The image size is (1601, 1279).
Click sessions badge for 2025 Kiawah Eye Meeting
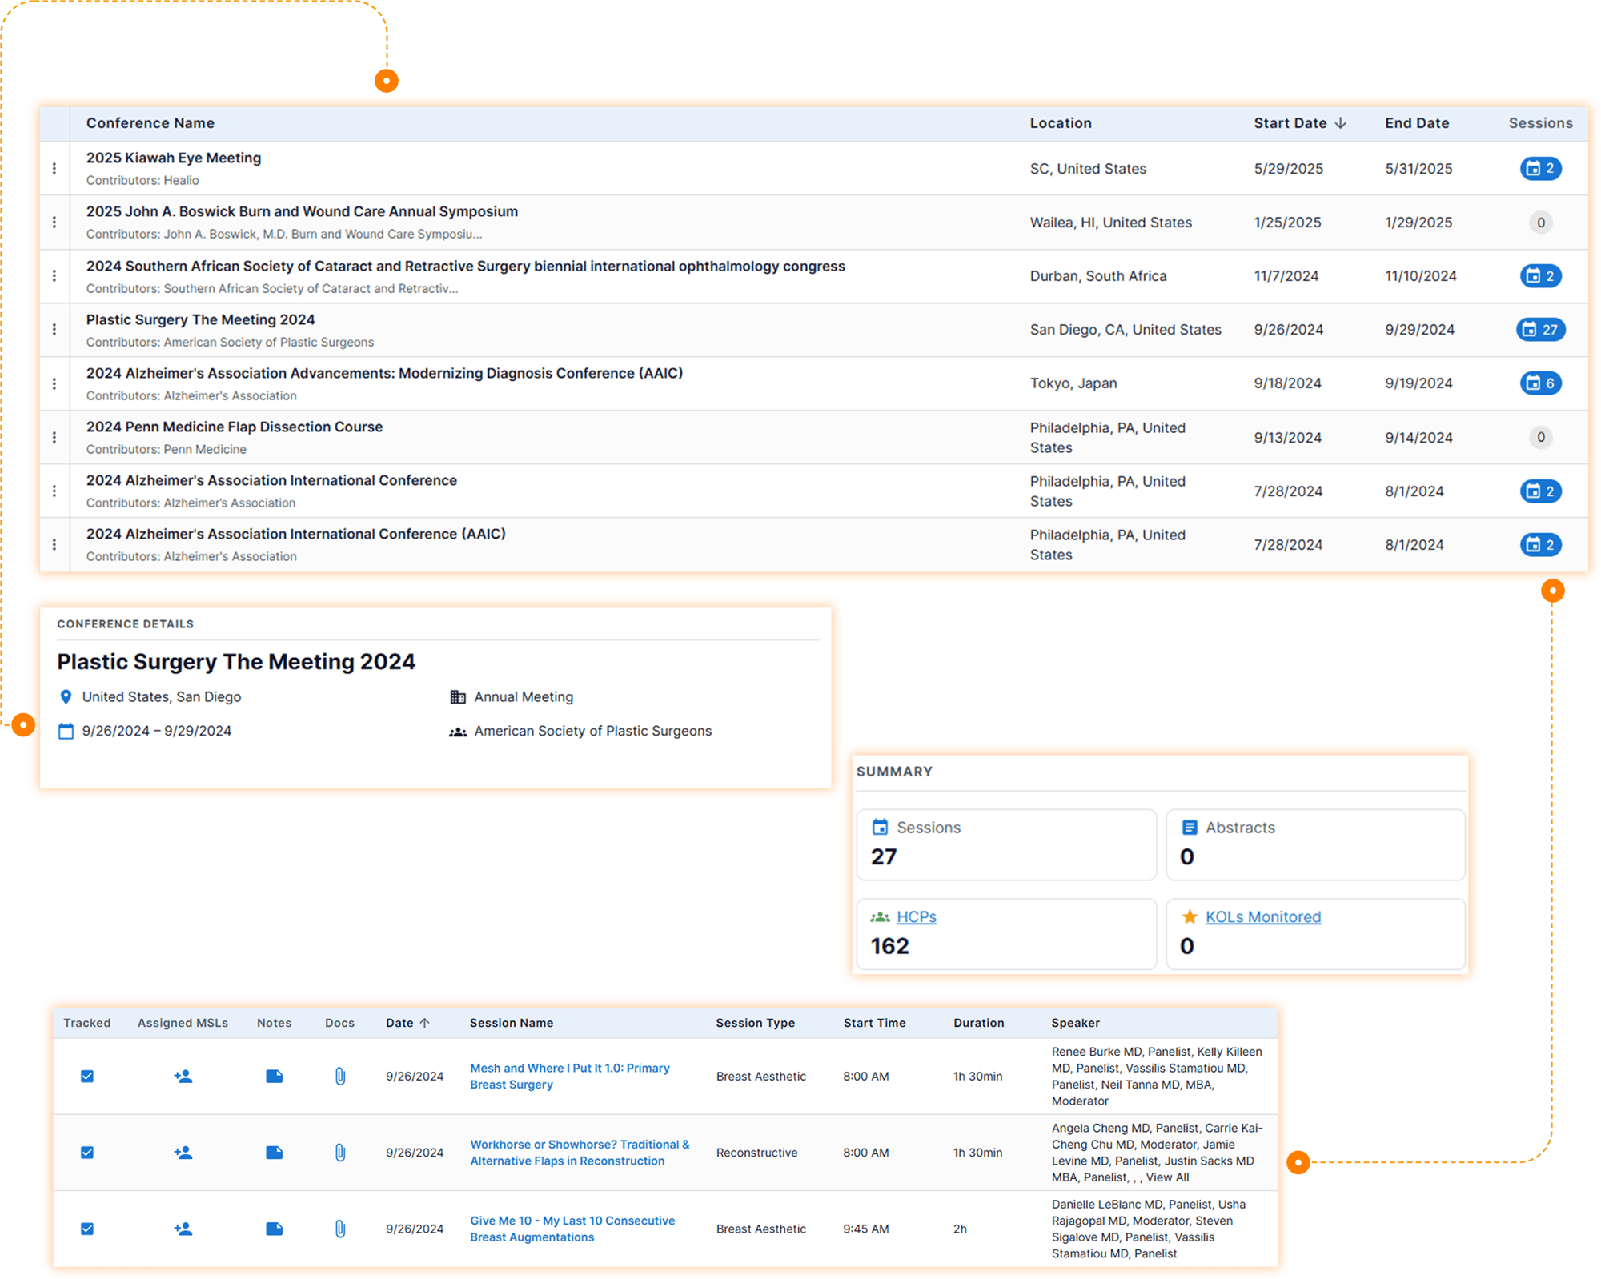[x=1540, y=169]
